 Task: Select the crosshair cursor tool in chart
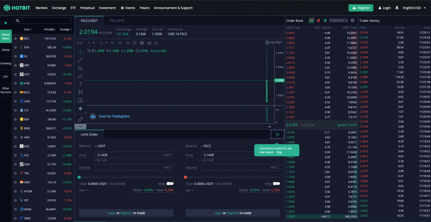pos(80,51)
